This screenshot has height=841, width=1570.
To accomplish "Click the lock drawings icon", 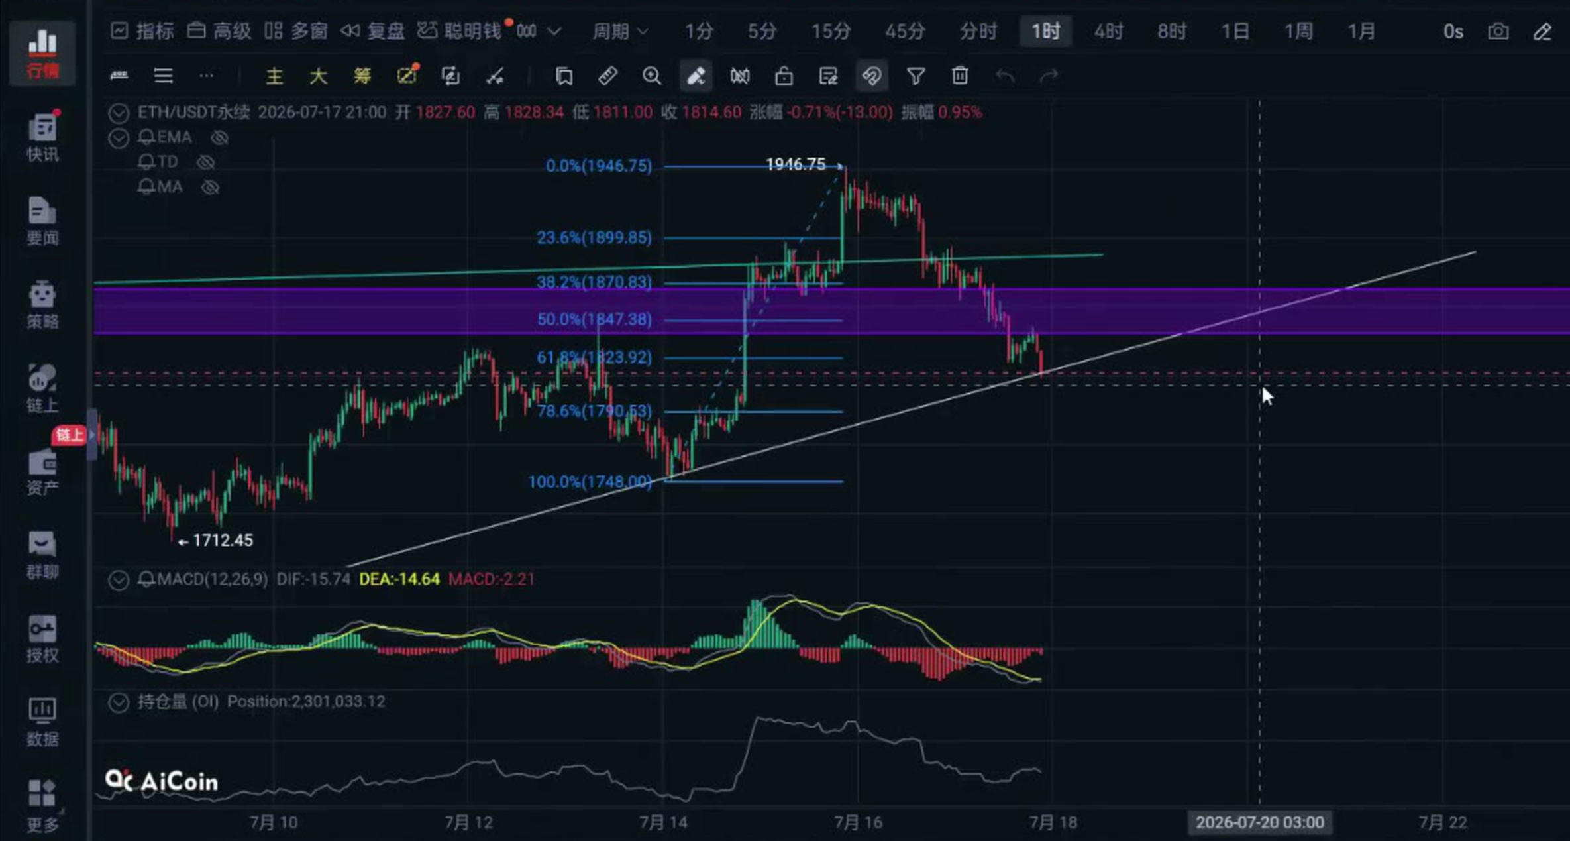I will point(784,76).
